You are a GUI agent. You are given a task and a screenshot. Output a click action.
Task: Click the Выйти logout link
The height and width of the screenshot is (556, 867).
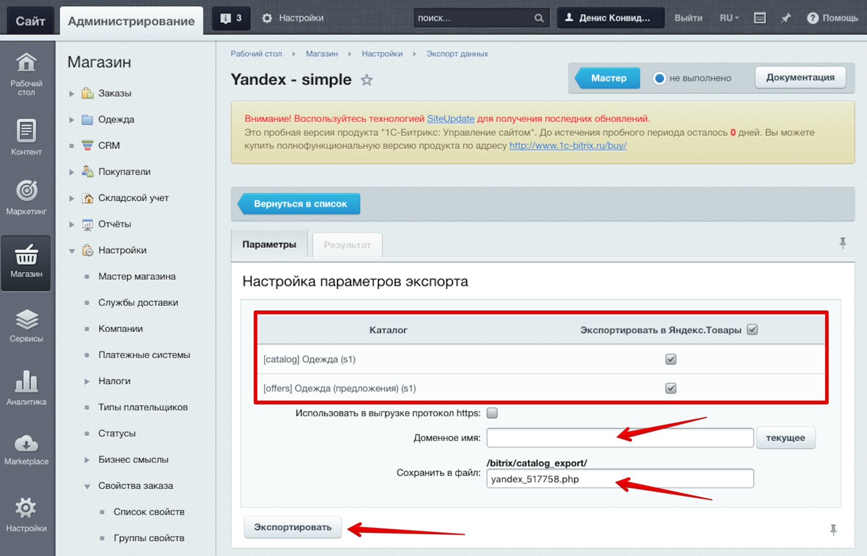click(688, 18)
